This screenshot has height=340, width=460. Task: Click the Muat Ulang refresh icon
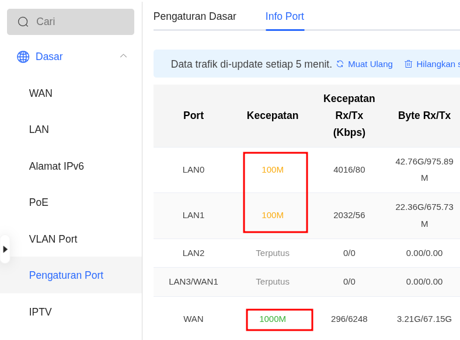340,64
